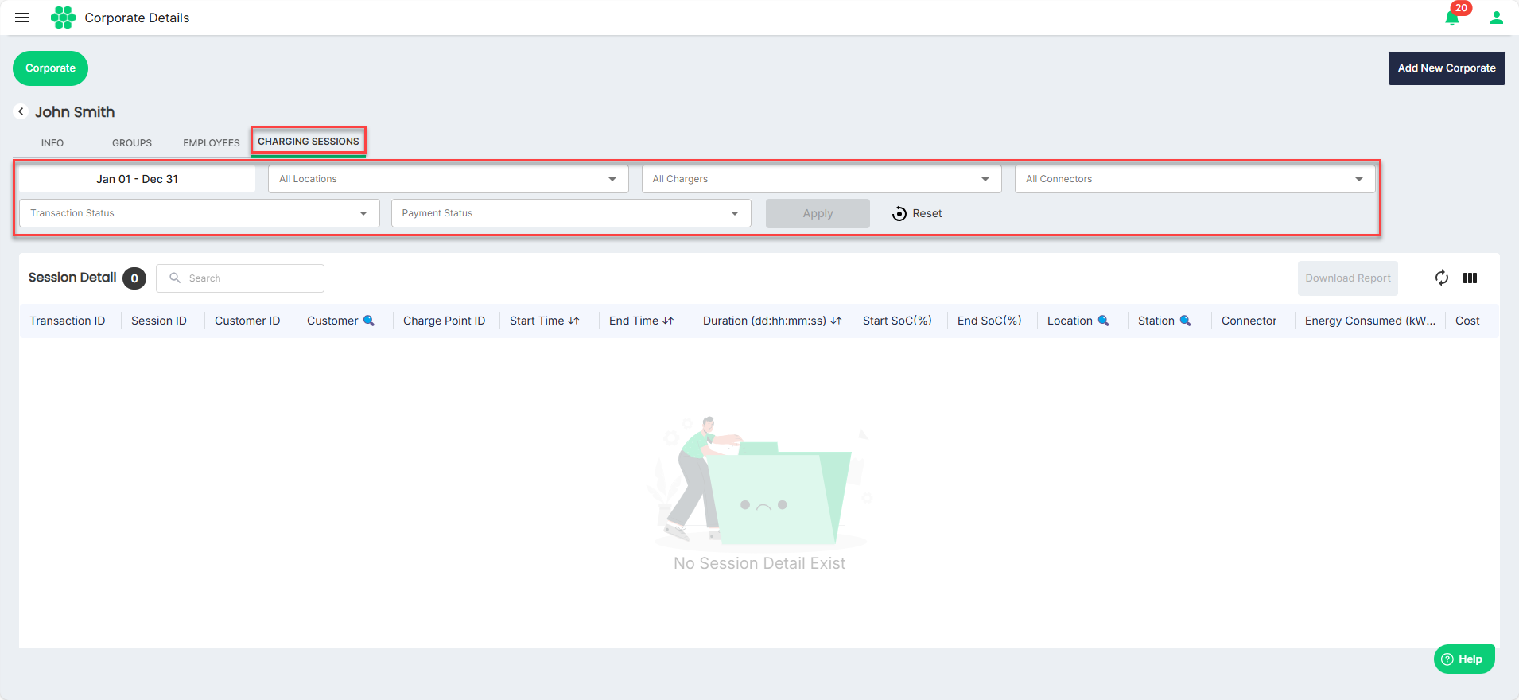Select the CHARGING SESSIONS tab
The height and width of the screenshot is (700, 1519).
(x=309, y=142)
